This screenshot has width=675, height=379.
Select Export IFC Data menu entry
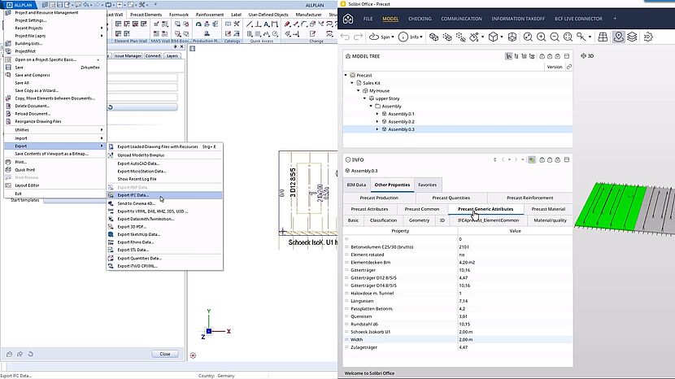click(133, 195)
